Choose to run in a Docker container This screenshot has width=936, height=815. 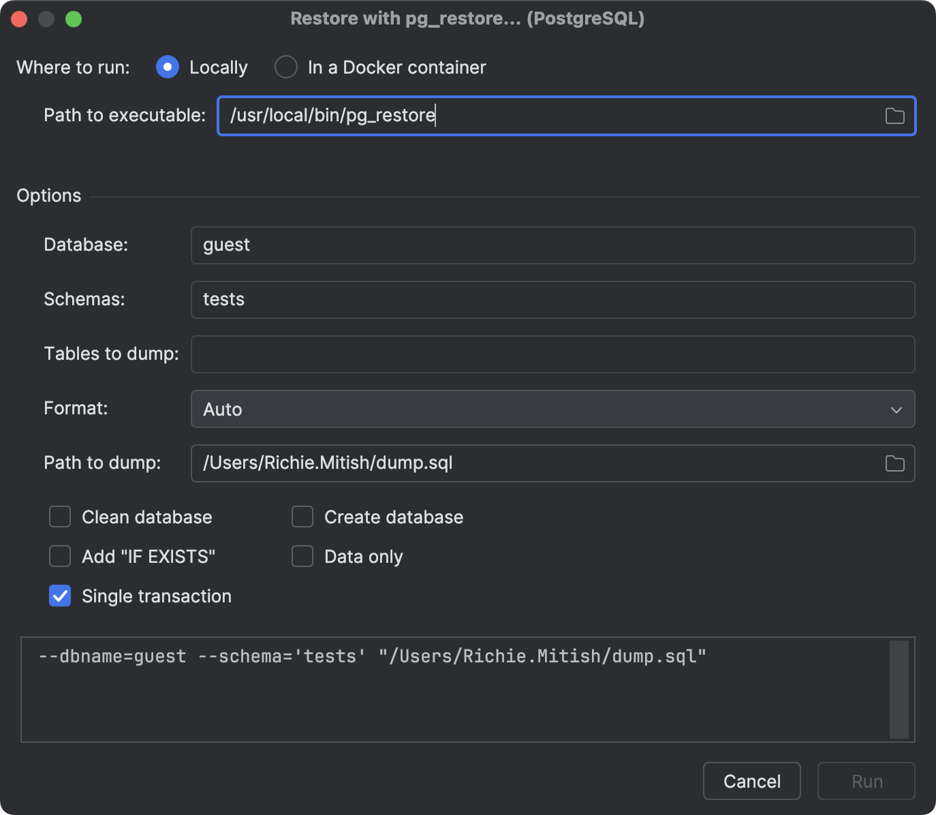(286, 67)
